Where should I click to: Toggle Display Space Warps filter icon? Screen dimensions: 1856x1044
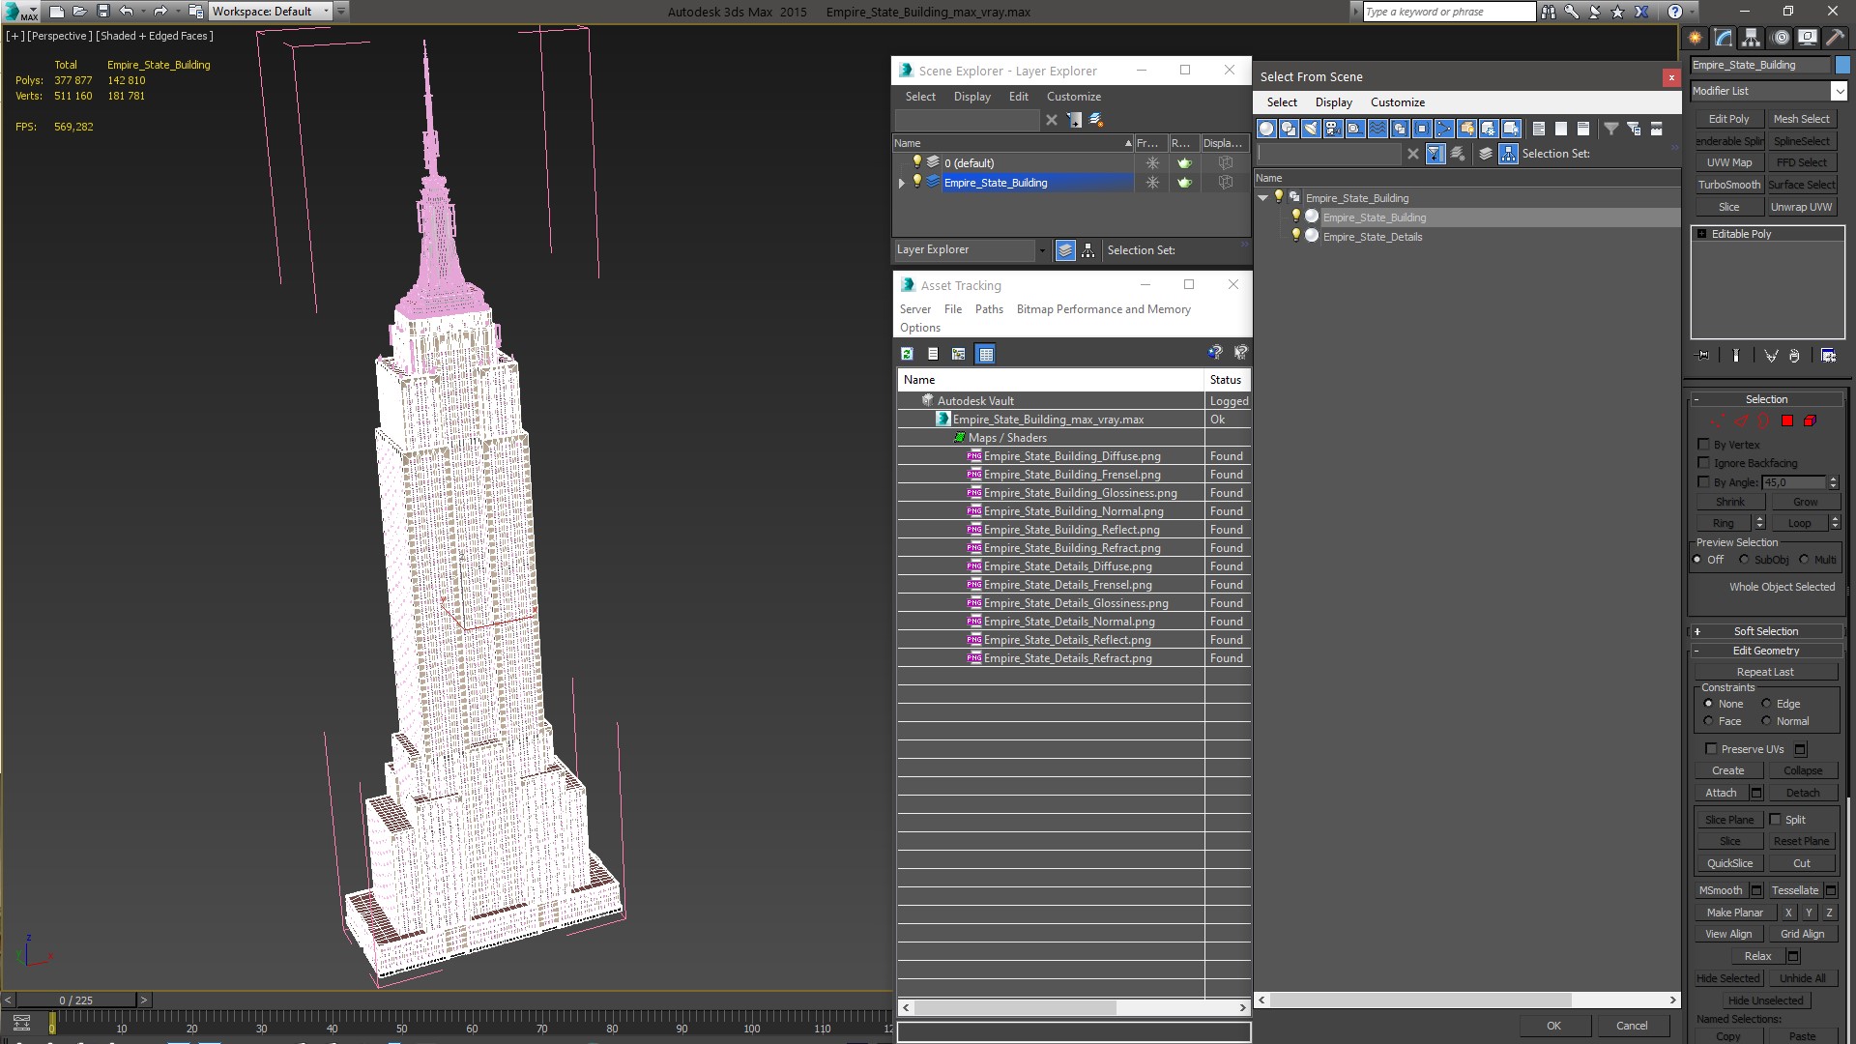(x=1377, y=129)
